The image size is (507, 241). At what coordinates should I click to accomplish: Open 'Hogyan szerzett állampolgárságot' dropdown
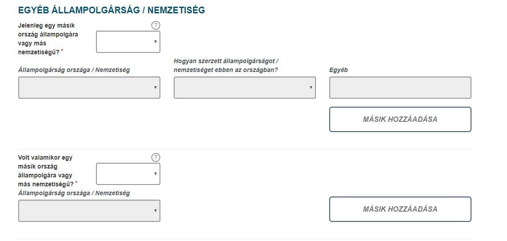tap(245, 88)
